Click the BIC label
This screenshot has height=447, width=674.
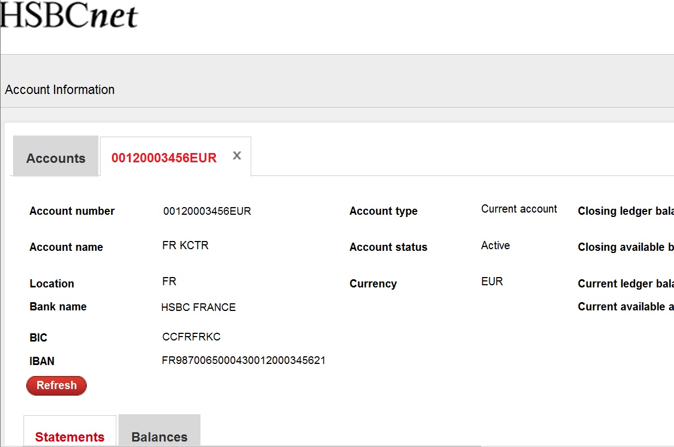38,338
